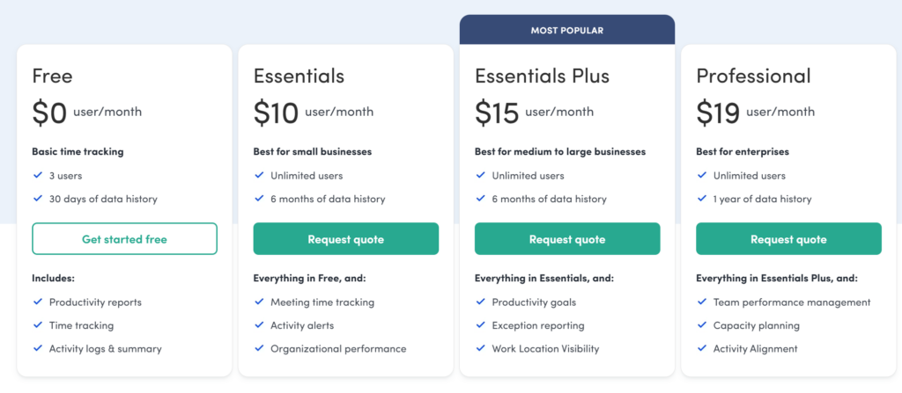The width and height of the screenshot is (902, 393).
Task: Select the Professional plan heading
Action: (x=753, y=76)
